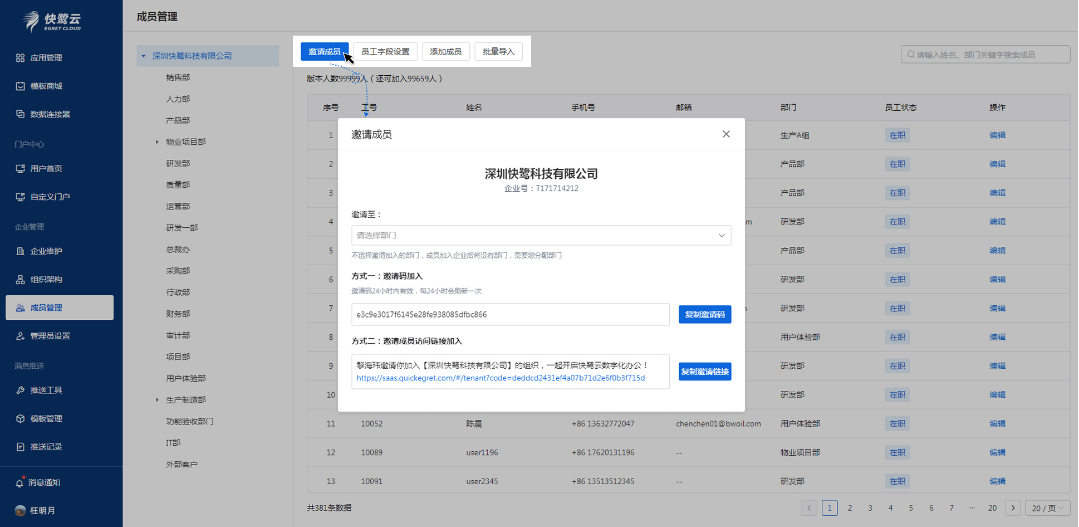Screen dimensions: 1079x527
Task: Select the 推送工具 icon
Action: 19,390
